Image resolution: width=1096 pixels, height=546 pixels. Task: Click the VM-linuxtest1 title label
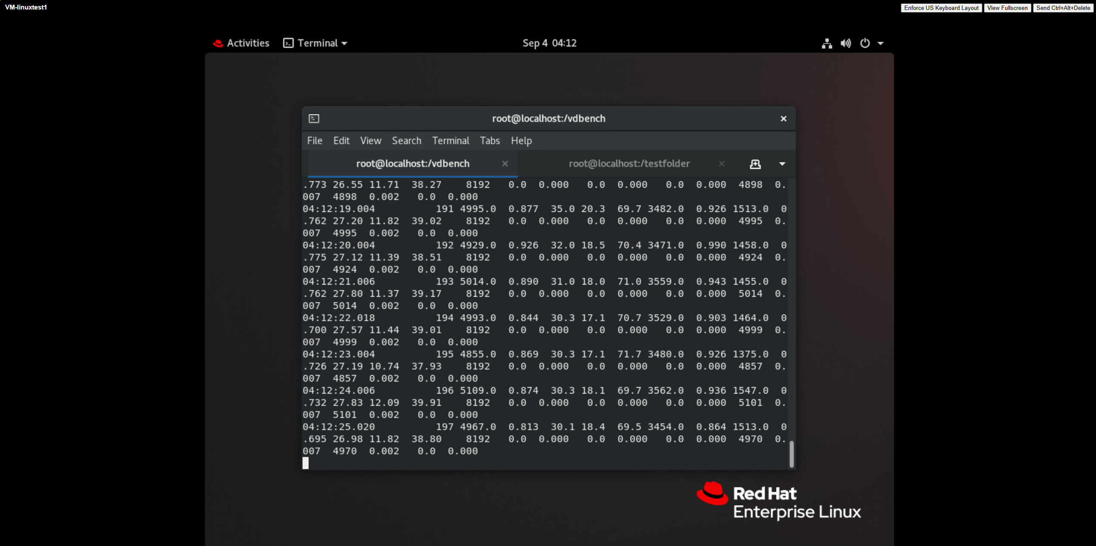tap(26, 7)
